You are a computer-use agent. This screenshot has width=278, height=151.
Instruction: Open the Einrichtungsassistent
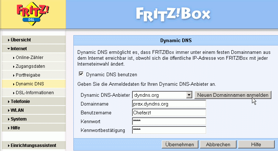click(34, 146)
